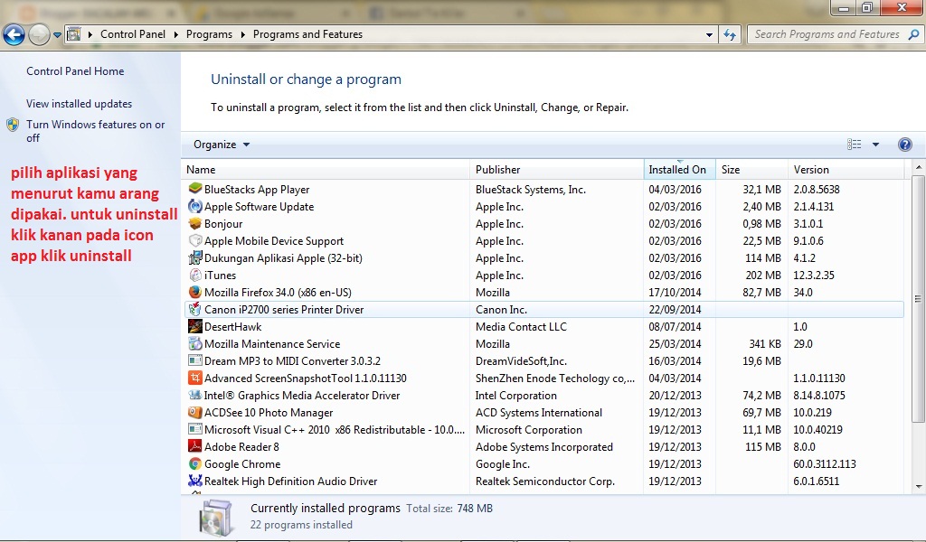The image size is (926, 542).
Task: Expand arrow after Programs breadcrumb
Action: (242, 34)
